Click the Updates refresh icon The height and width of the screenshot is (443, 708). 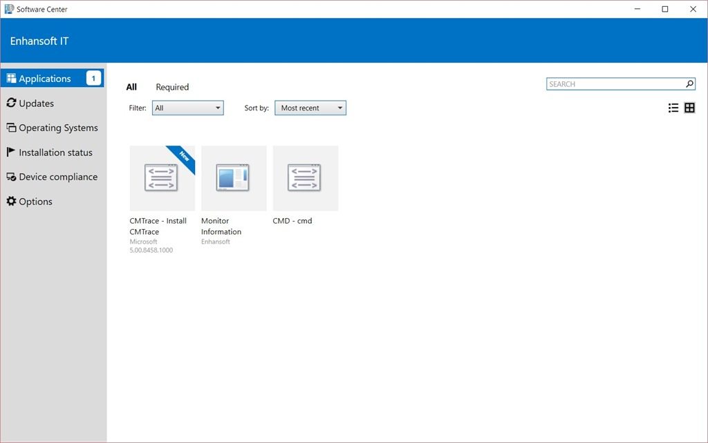click(11, 104)
